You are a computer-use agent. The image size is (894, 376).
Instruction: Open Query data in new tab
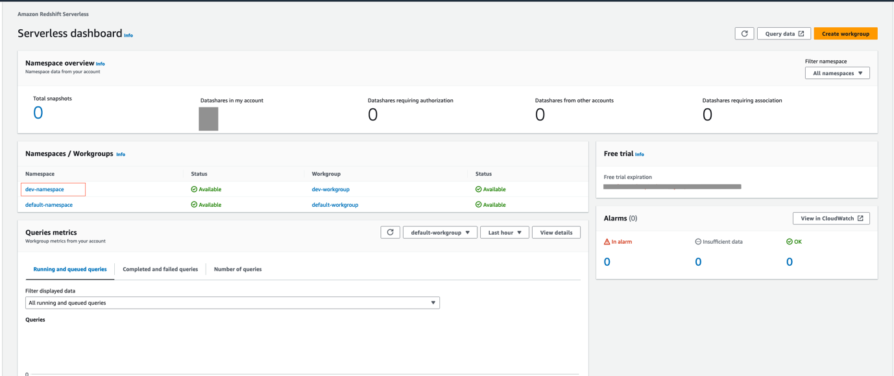[784, 34]
